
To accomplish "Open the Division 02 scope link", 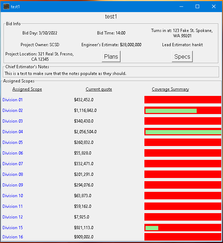I will coord(12,110).
